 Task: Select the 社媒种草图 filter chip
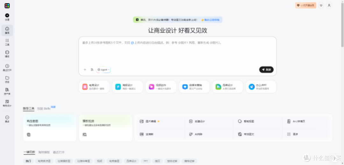click(x=83, y=161)
